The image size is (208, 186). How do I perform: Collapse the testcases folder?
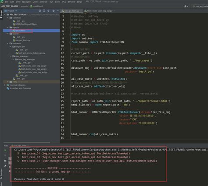(x=7, y=43)
